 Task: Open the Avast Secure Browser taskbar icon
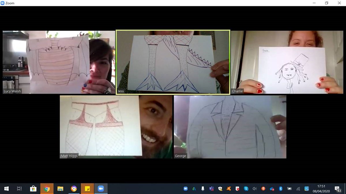[74, 189]
